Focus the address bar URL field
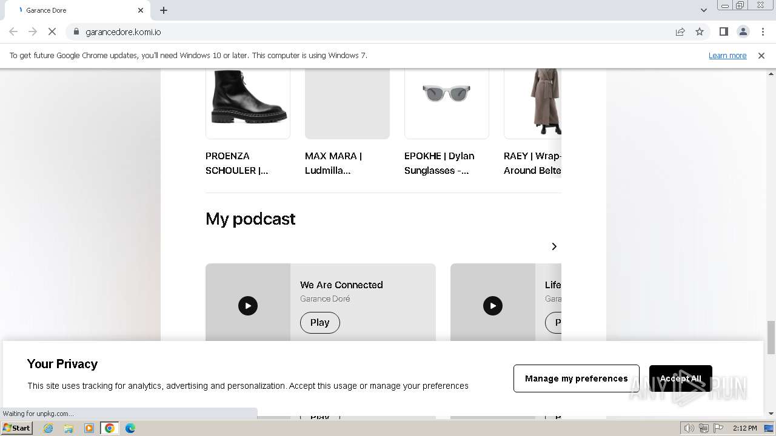Viewport: 776px width, 436px height. coord(376,32)
